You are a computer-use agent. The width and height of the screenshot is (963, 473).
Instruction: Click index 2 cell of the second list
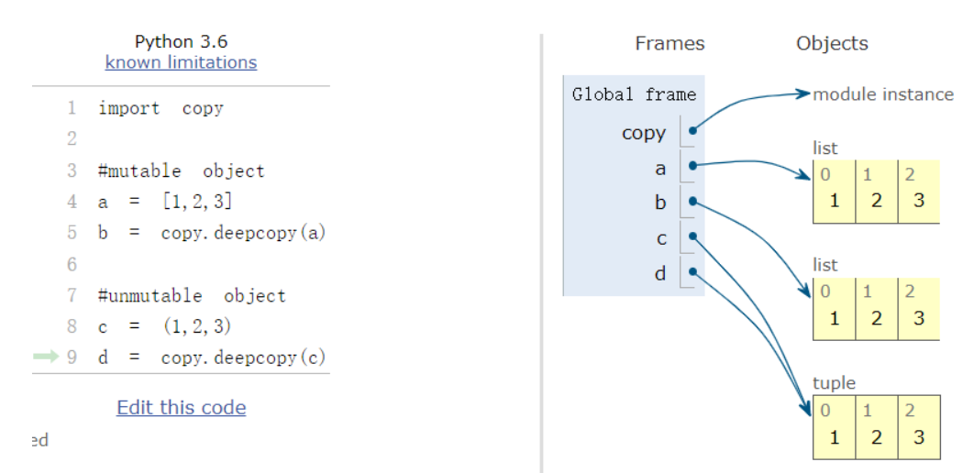(x=918, y=308)
